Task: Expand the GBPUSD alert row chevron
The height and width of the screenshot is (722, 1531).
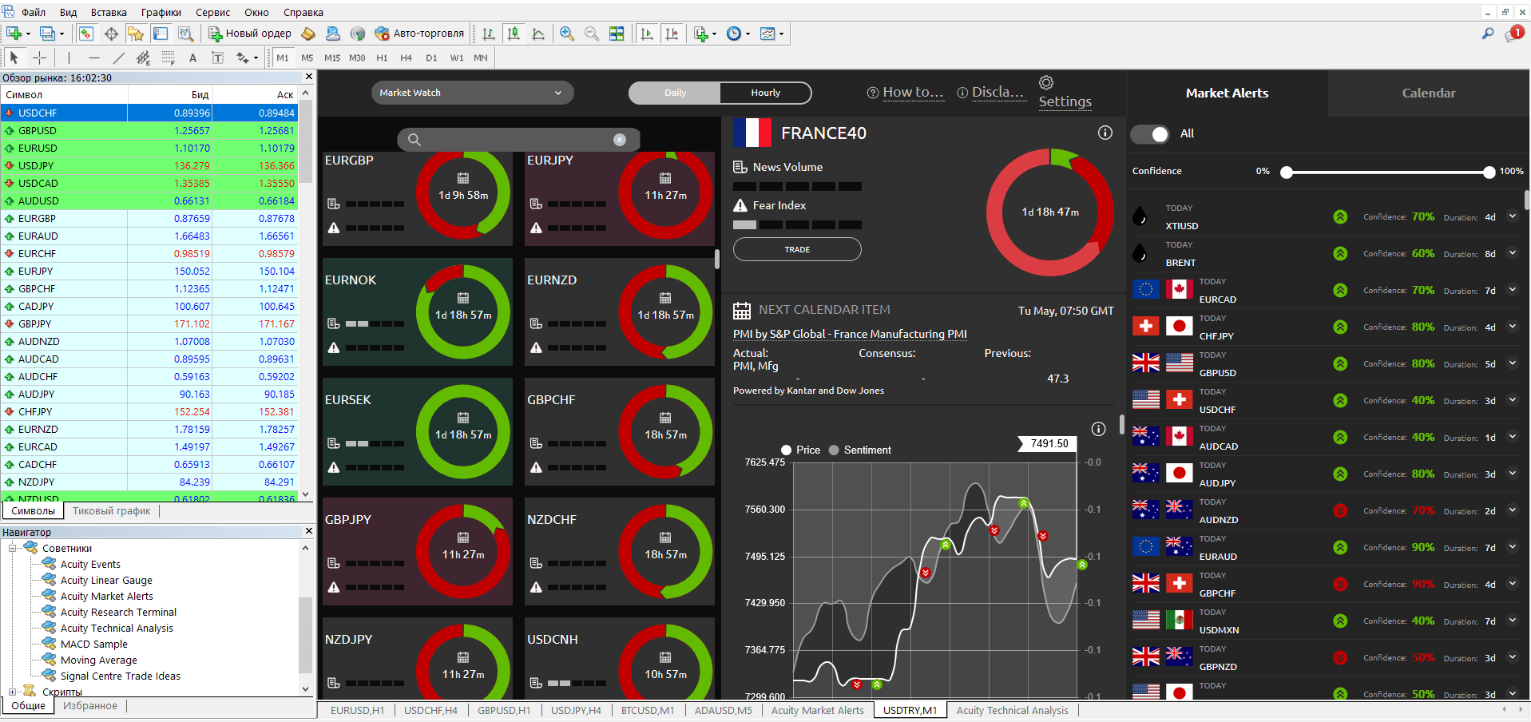Action: coord(1512,363)
